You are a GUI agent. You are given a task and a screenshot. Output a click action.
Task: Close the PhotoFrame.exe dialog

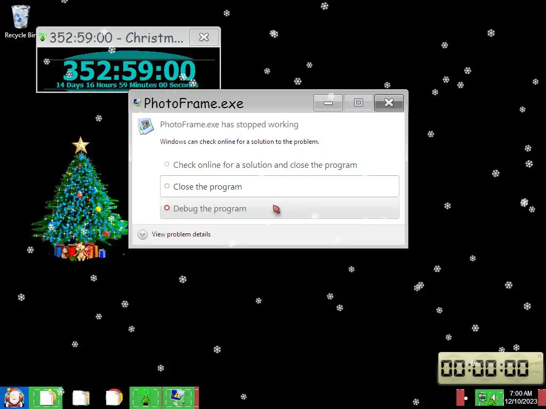click(x=389, y=103)
